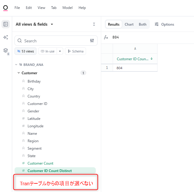Click the Omni logo icon
Image resolution: width=194 pixels, height=192 pixels.
5,8
